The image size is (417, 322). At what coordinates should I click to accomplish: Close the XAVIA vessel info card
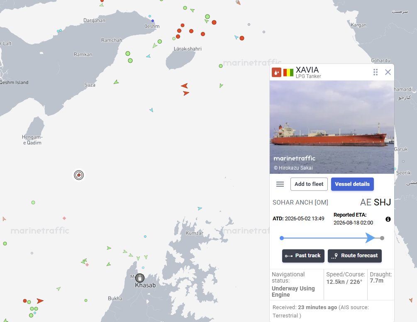(x=388, y=72)
